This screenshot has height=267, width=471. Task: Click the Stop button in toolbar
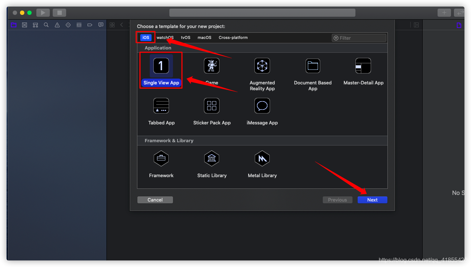click(x=59, y=13)
